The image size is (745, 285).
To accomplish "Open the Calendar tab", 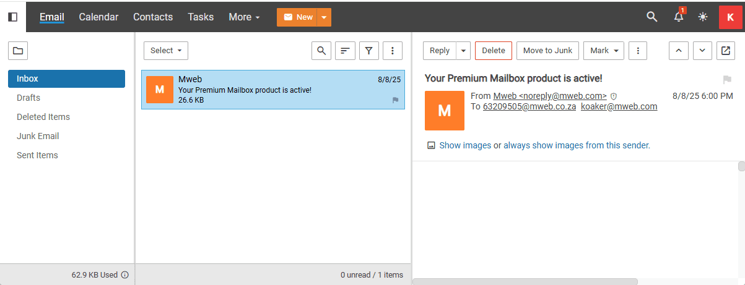I will (98, 17).
